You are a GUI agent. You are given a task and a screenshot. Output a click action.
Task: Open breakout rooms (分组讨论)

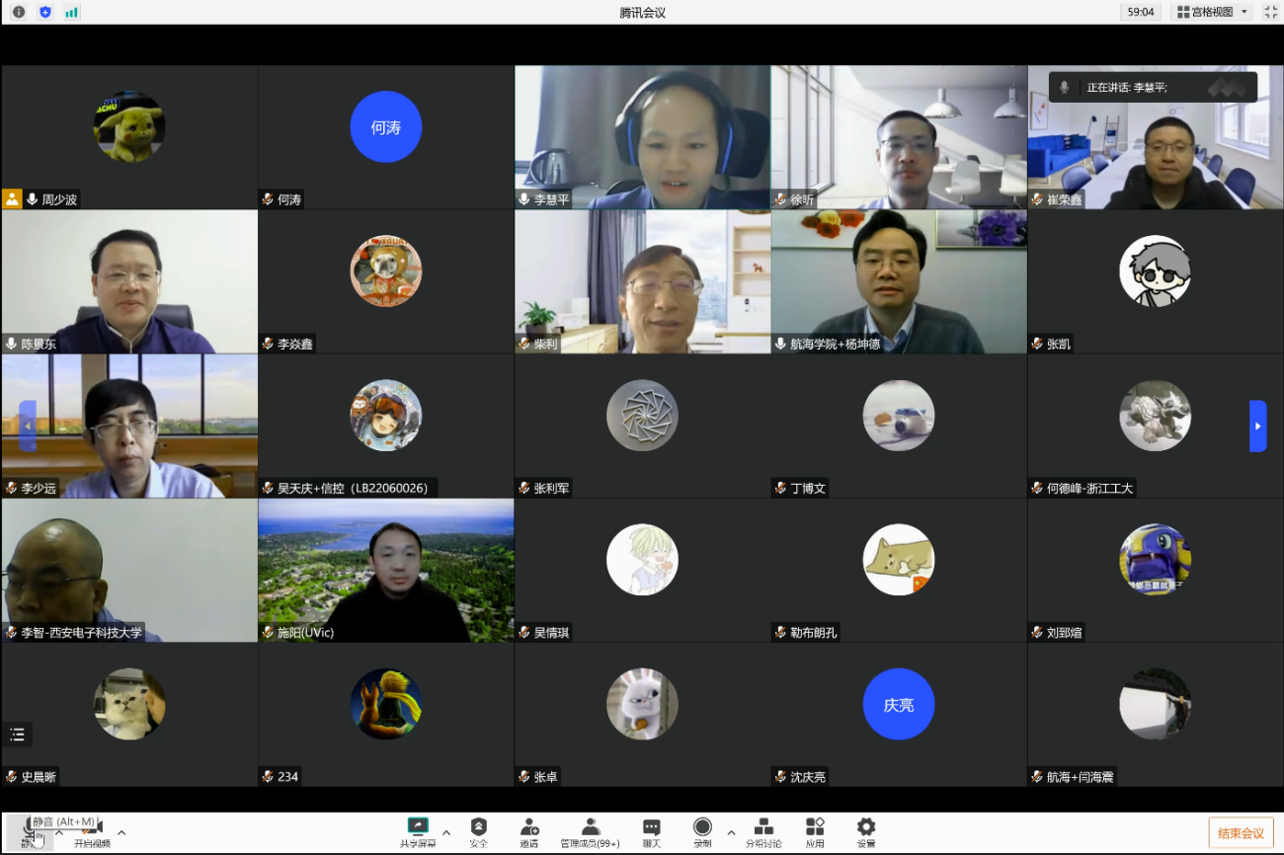(x=763, y=831)
